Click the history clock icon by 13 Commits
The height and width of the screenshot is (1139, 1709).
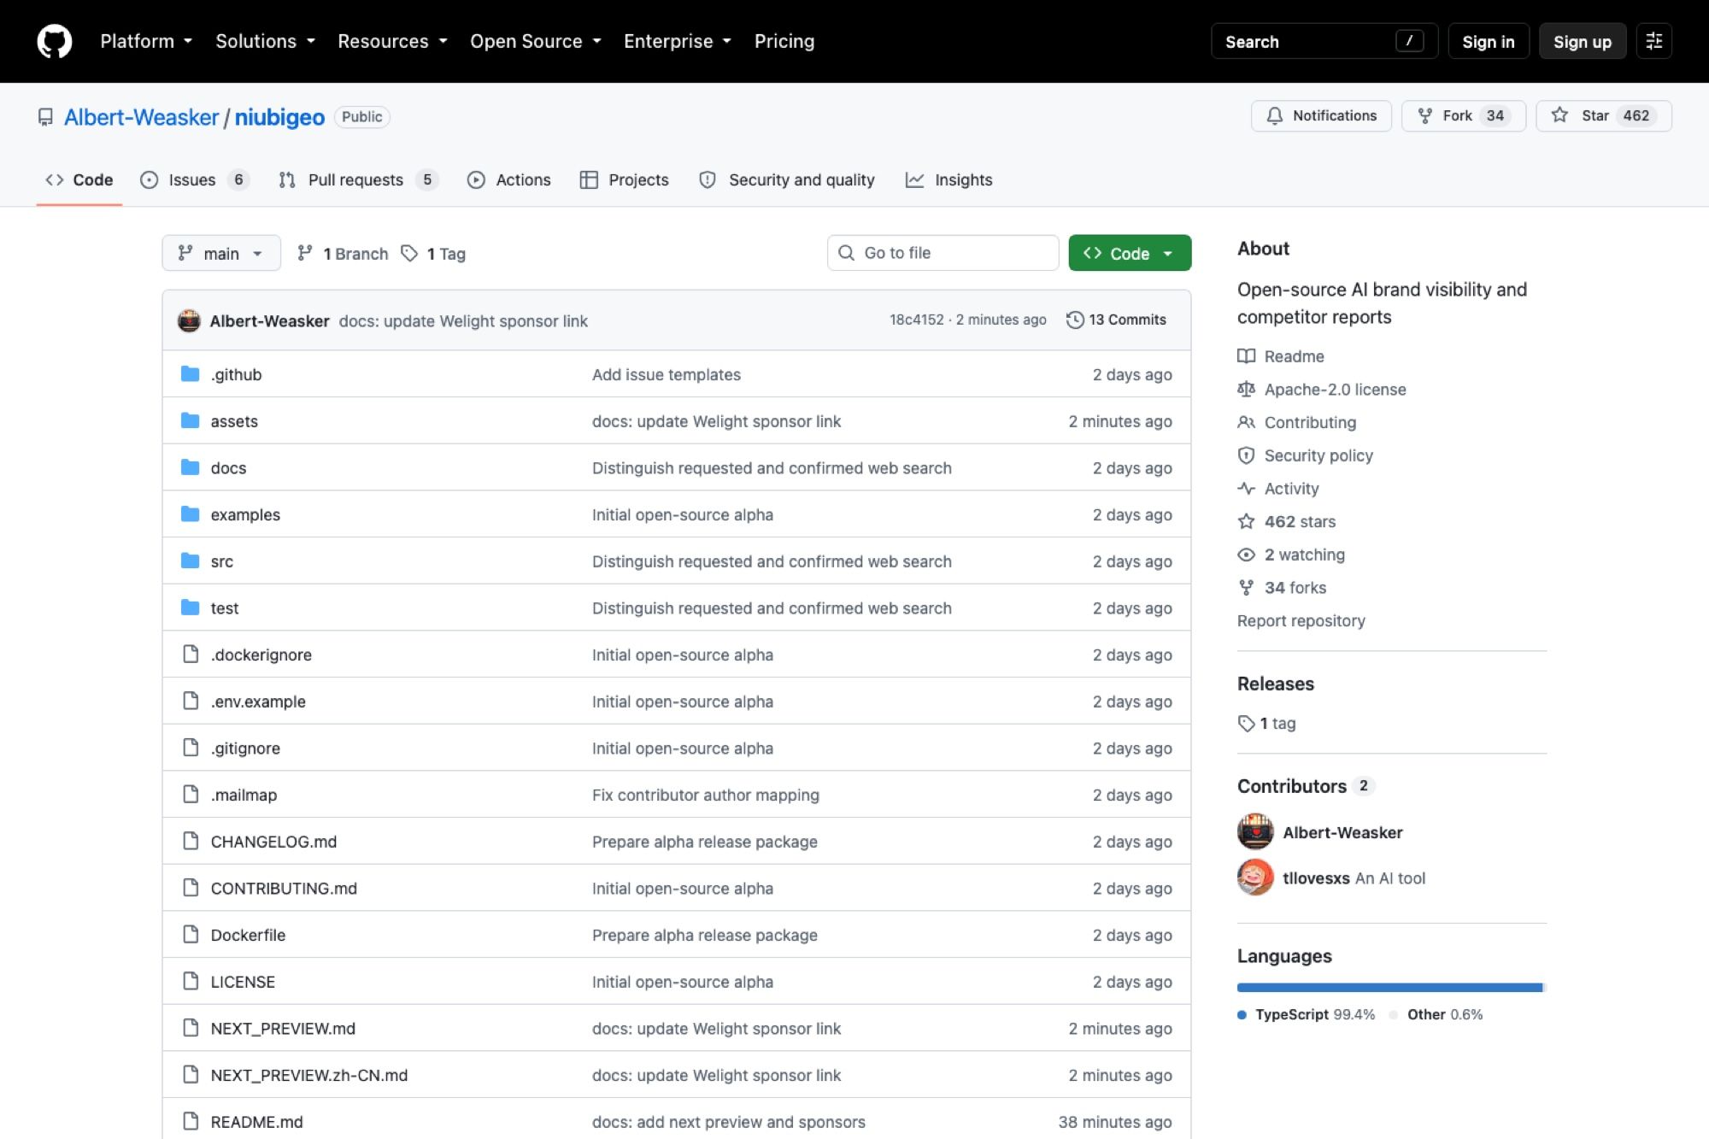coord(1075,320)
